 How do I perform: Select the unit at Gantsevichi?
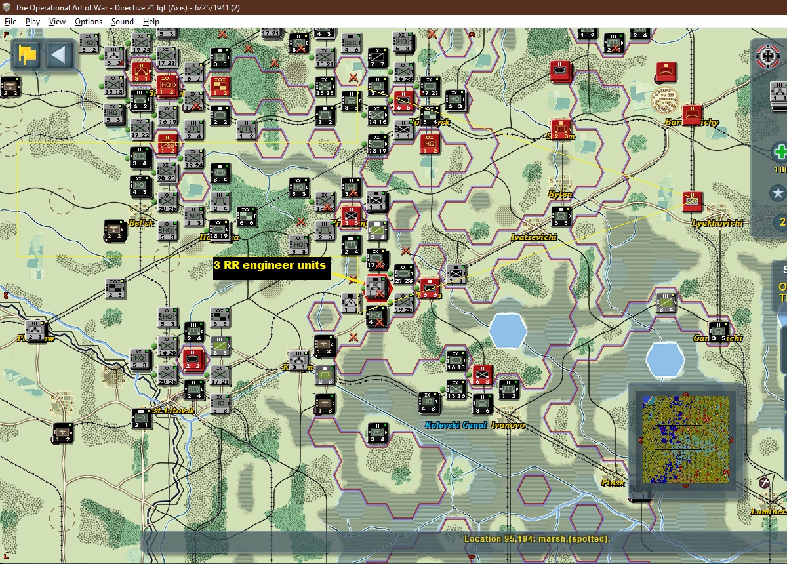718,331
